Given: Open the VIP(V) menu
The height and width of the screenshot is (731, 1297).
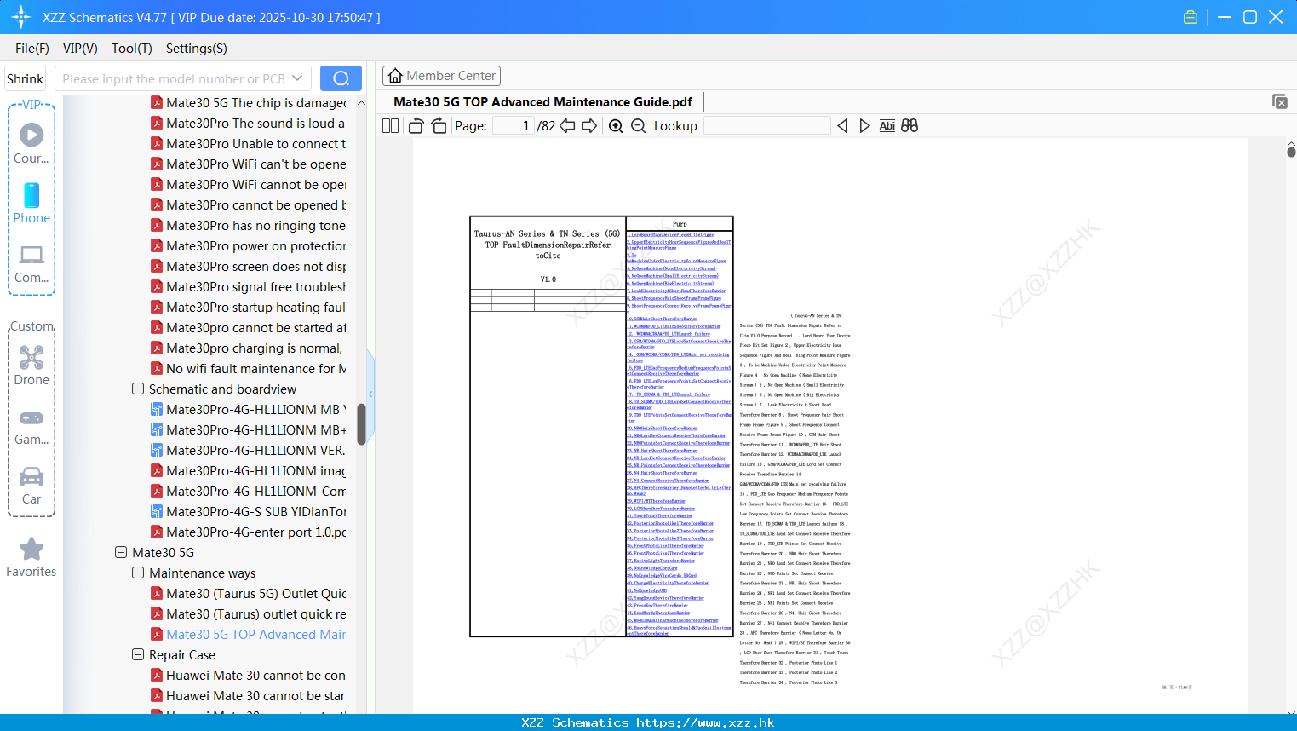Looking at the screenshot, I should pyautogui.click(x=80, y=49).
